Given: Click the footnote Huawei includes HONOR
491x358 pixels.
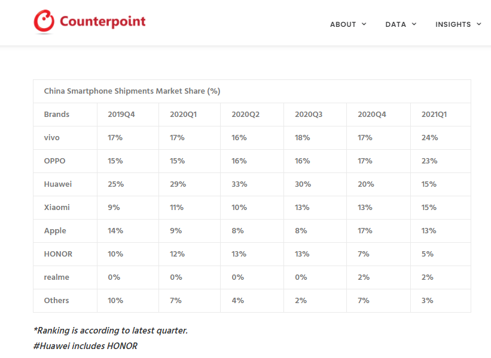Looking at the screenshot, I should point(85,346).
